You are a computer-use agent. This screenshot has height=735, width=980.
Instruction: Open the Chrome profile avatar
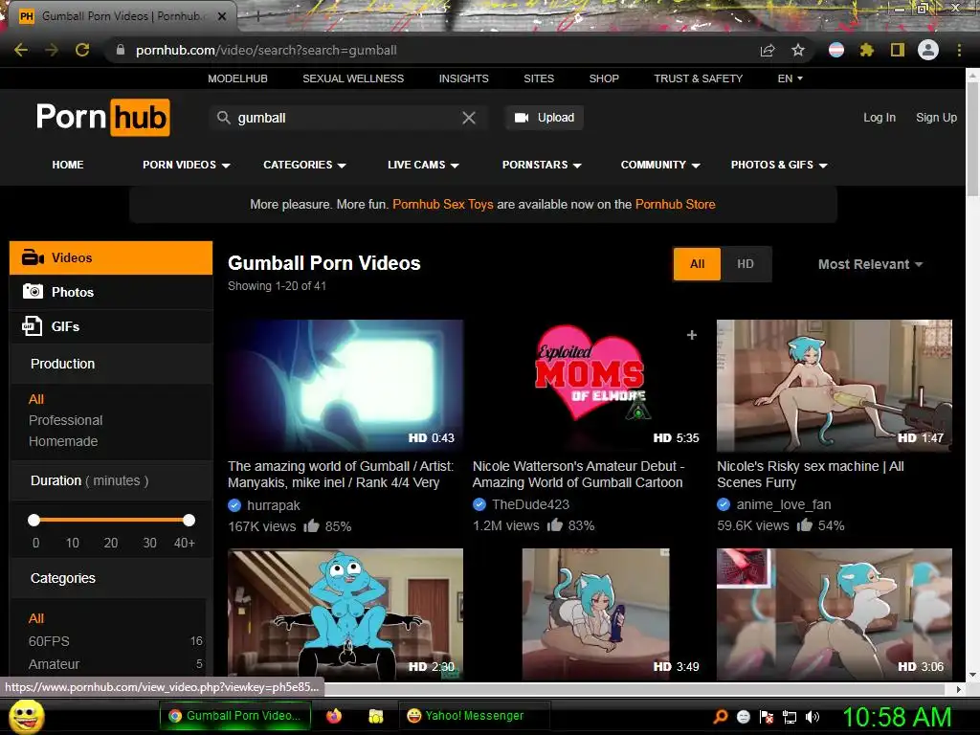point(928,50)
